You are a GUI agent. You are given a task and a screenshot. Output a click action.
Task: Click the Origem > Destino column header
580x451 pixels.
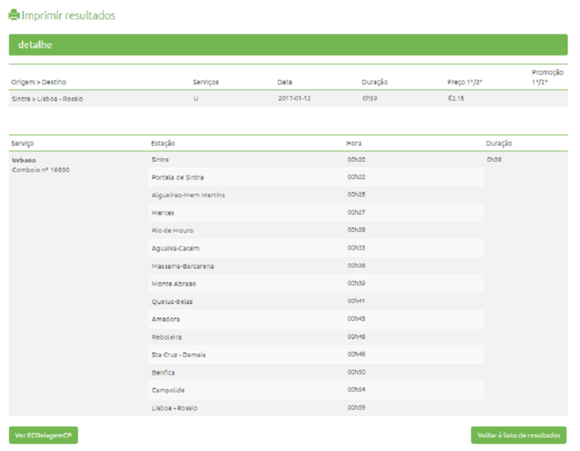(39, 82)
